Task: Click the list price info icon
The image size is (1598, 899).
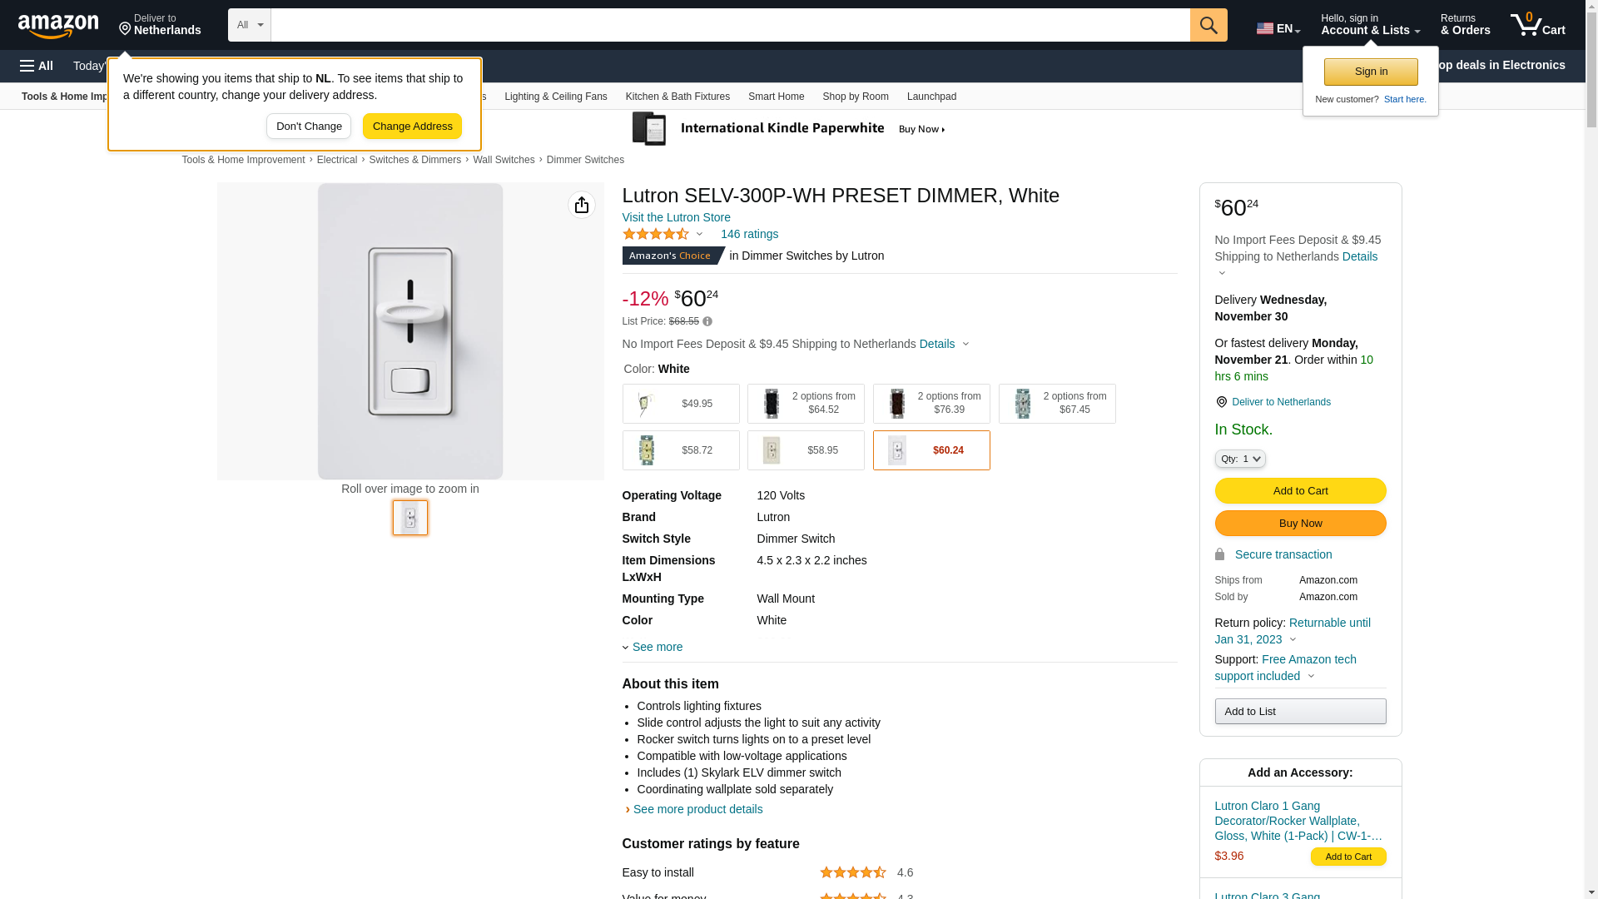Action: (707, 321)
